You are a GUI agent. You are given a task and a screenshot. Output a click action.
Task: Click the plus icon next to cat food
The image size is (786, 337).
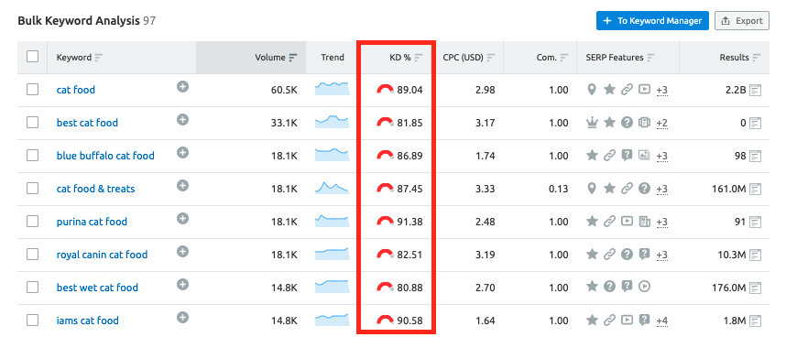point(182,87)
